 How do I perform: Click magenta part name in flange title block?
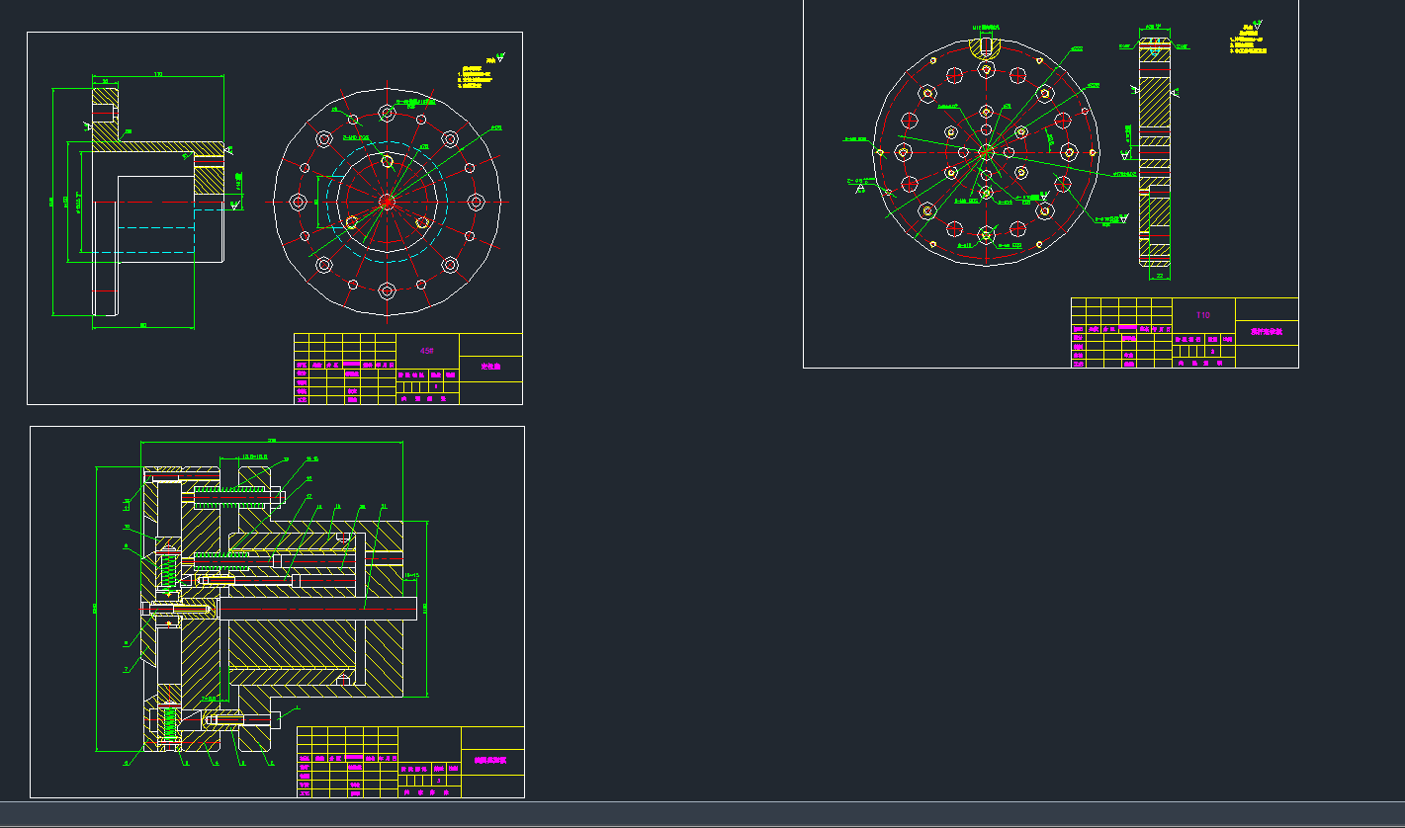[490, 367]
